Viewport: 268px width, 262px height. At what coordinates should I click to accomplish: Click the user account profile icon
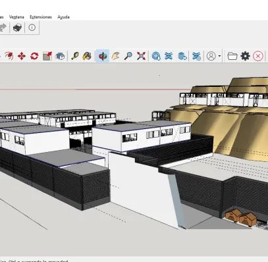(211, 56)
